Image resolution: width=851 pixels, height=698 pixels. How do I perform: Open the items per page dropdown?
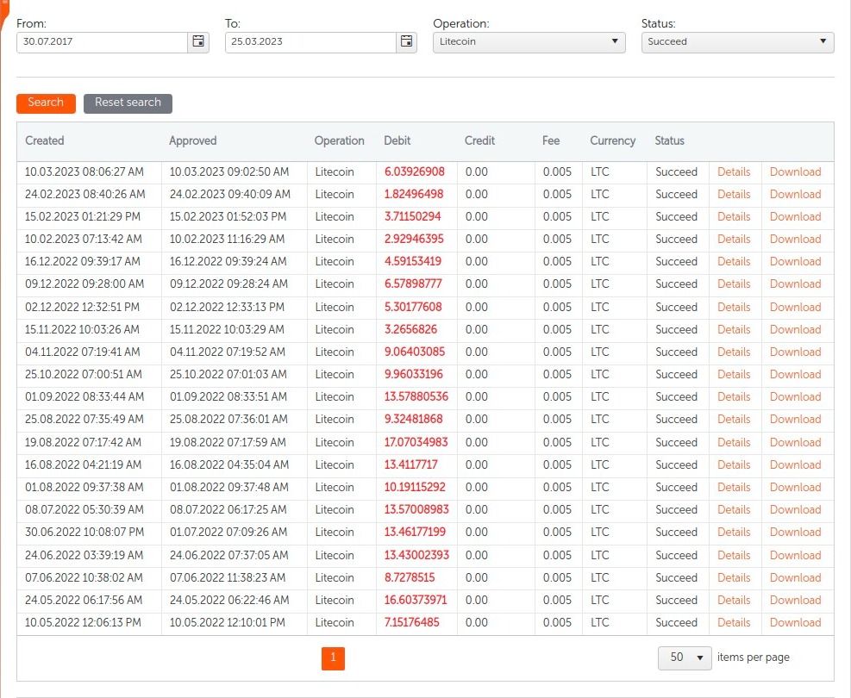(x=685, y=657)
